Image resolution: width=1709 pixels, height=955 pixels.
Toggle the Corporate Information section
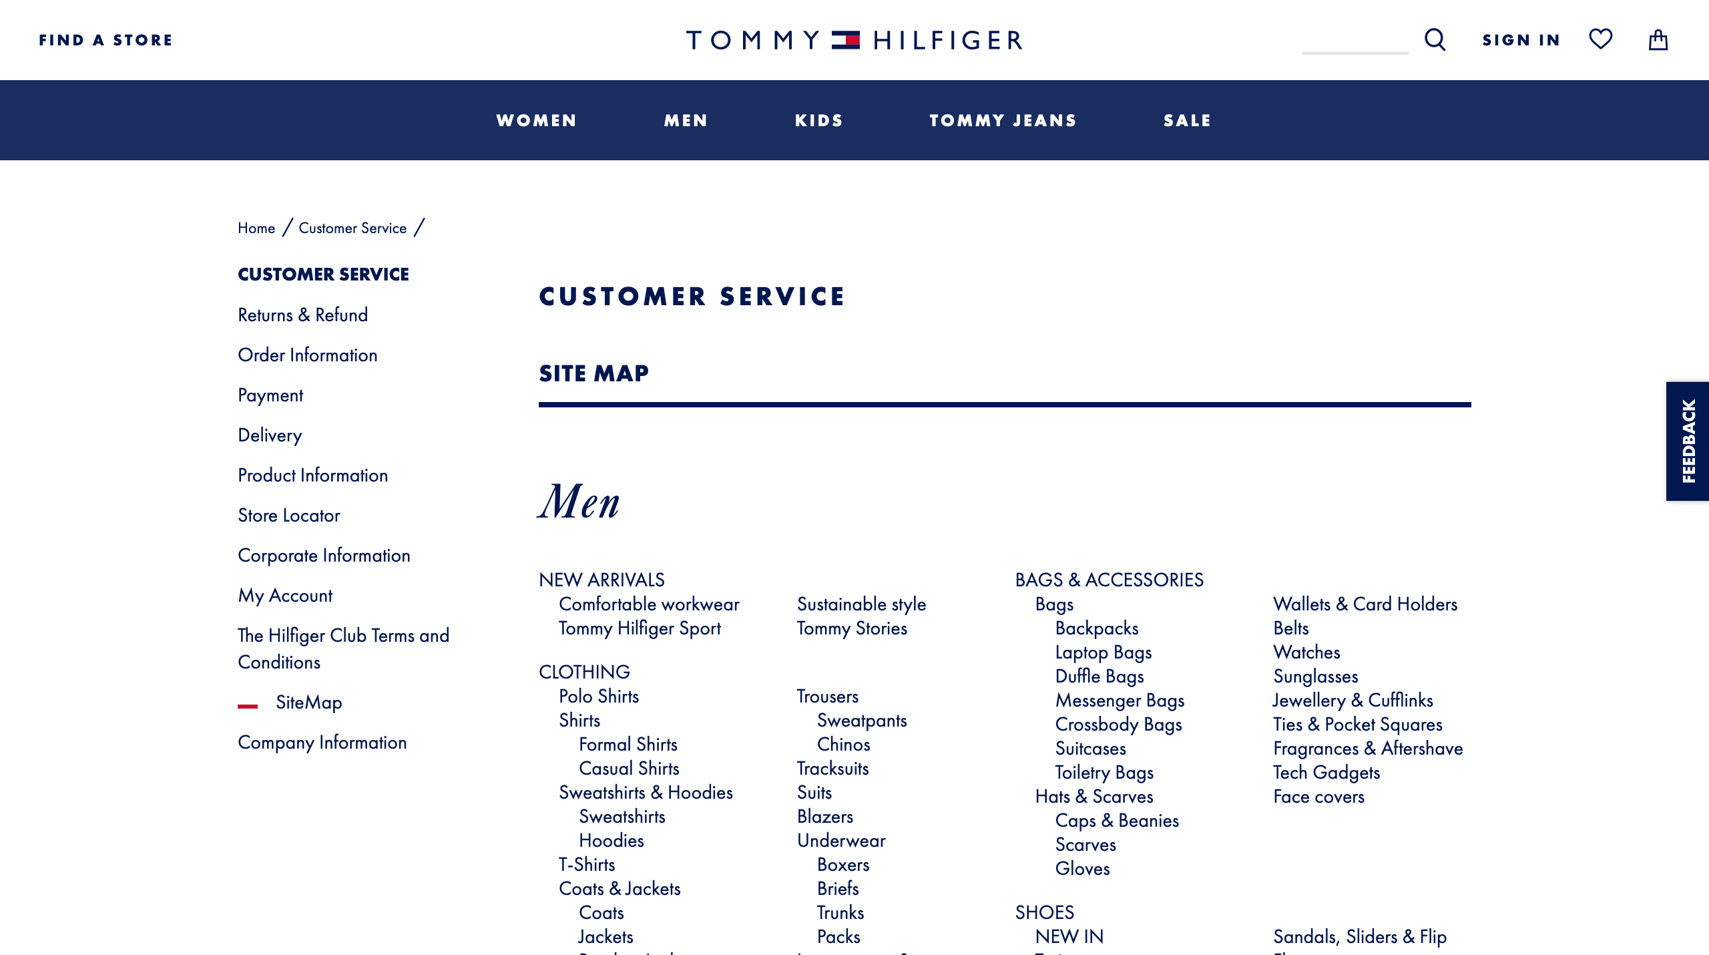[324, 556]
